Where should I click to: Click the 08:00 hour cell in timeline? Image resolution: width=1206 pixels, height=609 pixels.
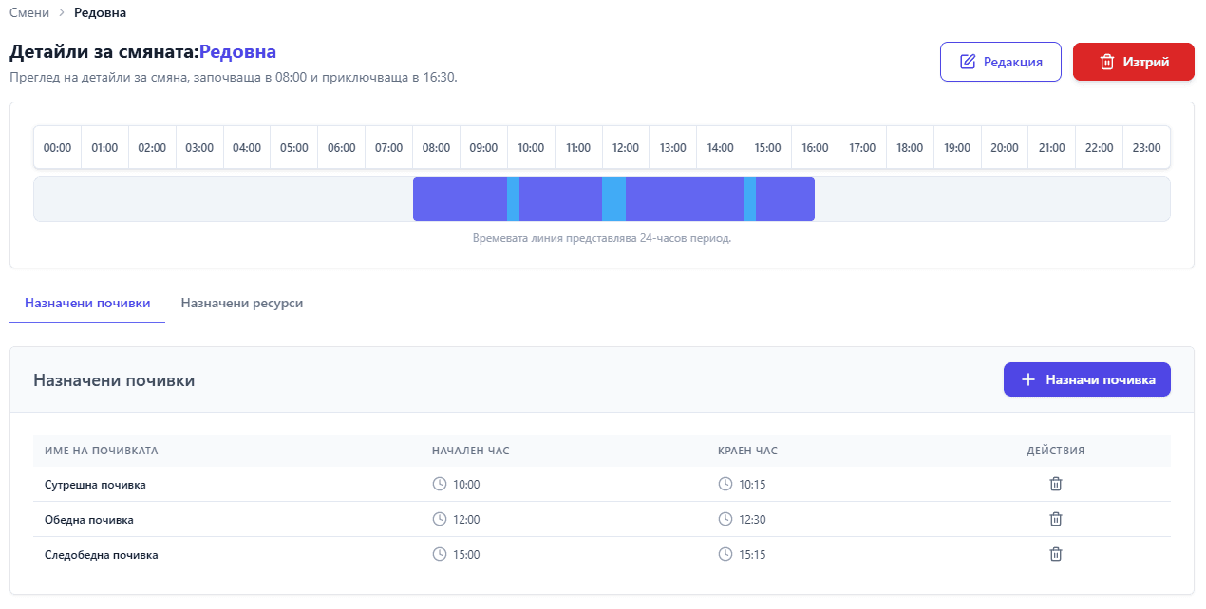tap(436, 148)
